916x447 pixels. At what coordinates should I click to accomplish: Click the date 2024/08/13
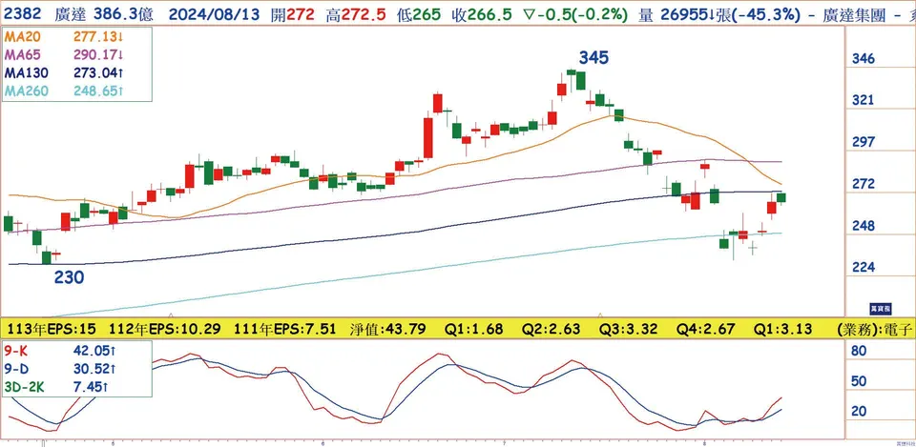215,16
